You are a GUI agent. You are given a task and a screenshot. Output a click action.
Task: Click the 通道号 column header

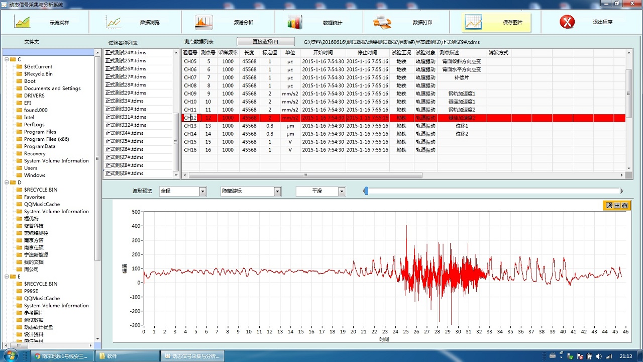point(190,52)
